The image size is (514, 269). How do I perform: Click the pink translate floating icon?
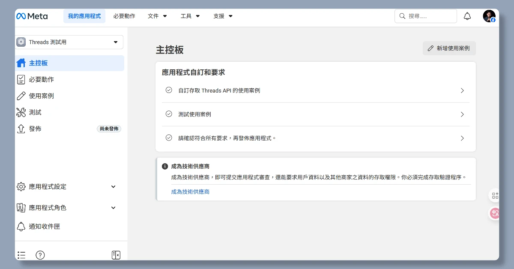(495, 213)
